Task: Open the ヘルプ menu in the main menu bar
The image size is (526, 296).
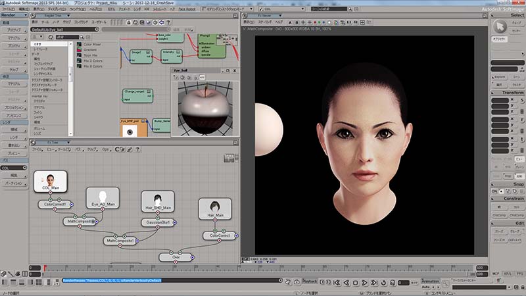Action: point(95,9)
